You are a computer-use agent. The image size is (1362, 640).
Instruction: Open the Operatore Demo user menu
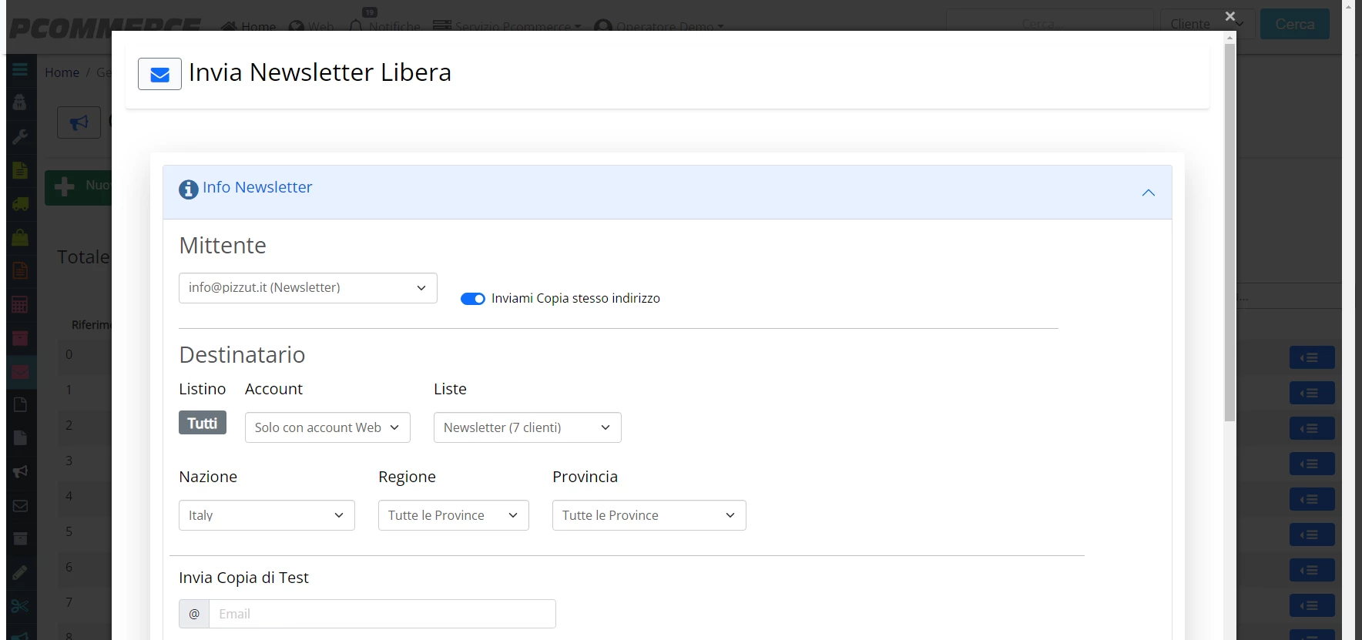[x=659, y=26]
